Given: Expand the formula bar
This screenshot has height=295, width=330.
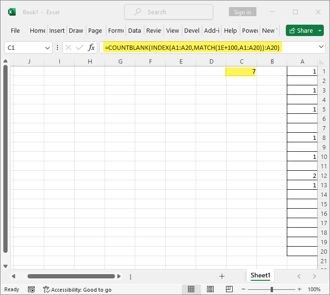Looking at the screenshot, I should (321, 47).
